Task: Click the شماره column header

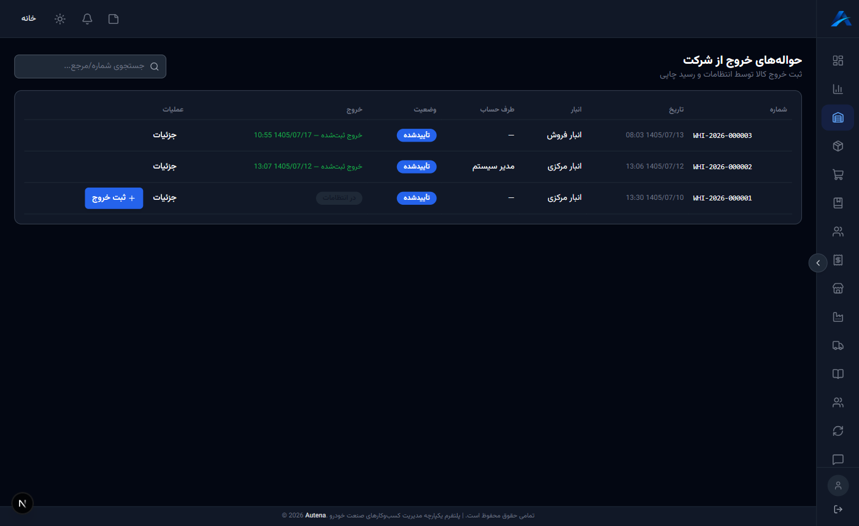Action: 778,109
